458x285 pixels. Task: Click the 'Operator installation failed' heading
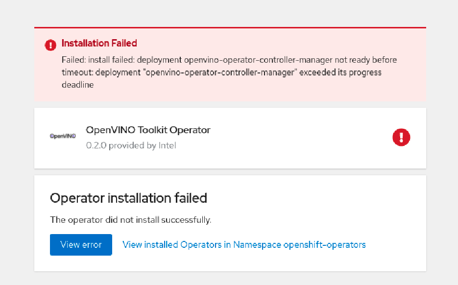pos(128,198)
